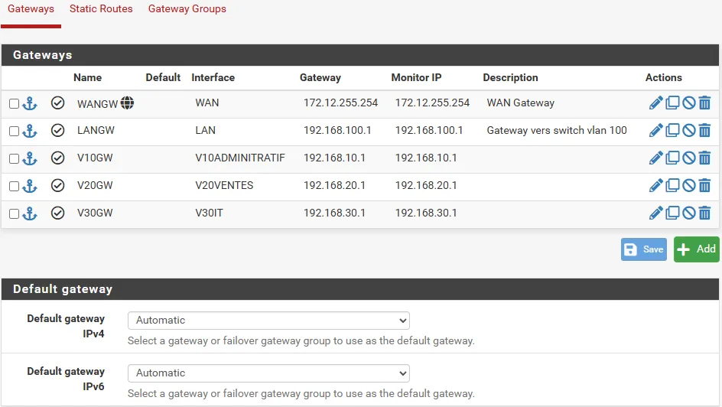Screen dimensions: 722x407
Task: Tick the checkbox for V10GW row
Action: tap(15, 159)
